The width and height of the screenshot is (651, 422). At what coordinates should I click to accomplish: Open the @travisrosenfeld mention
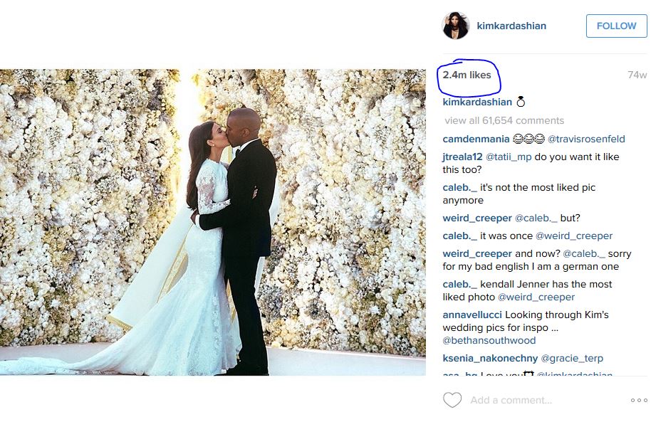click(x=586, y=139)
